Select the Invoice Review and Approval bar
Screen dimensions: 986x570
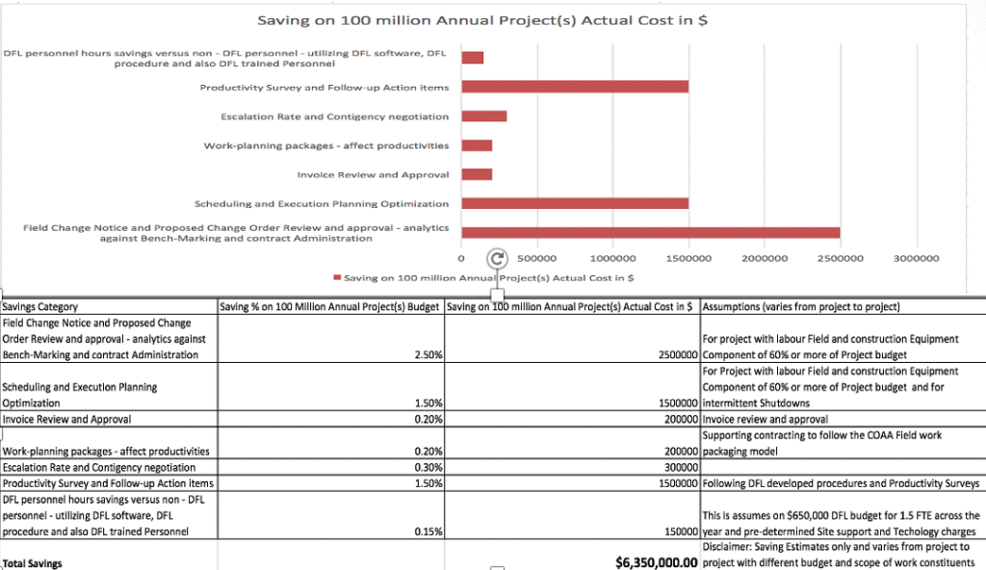477,174
